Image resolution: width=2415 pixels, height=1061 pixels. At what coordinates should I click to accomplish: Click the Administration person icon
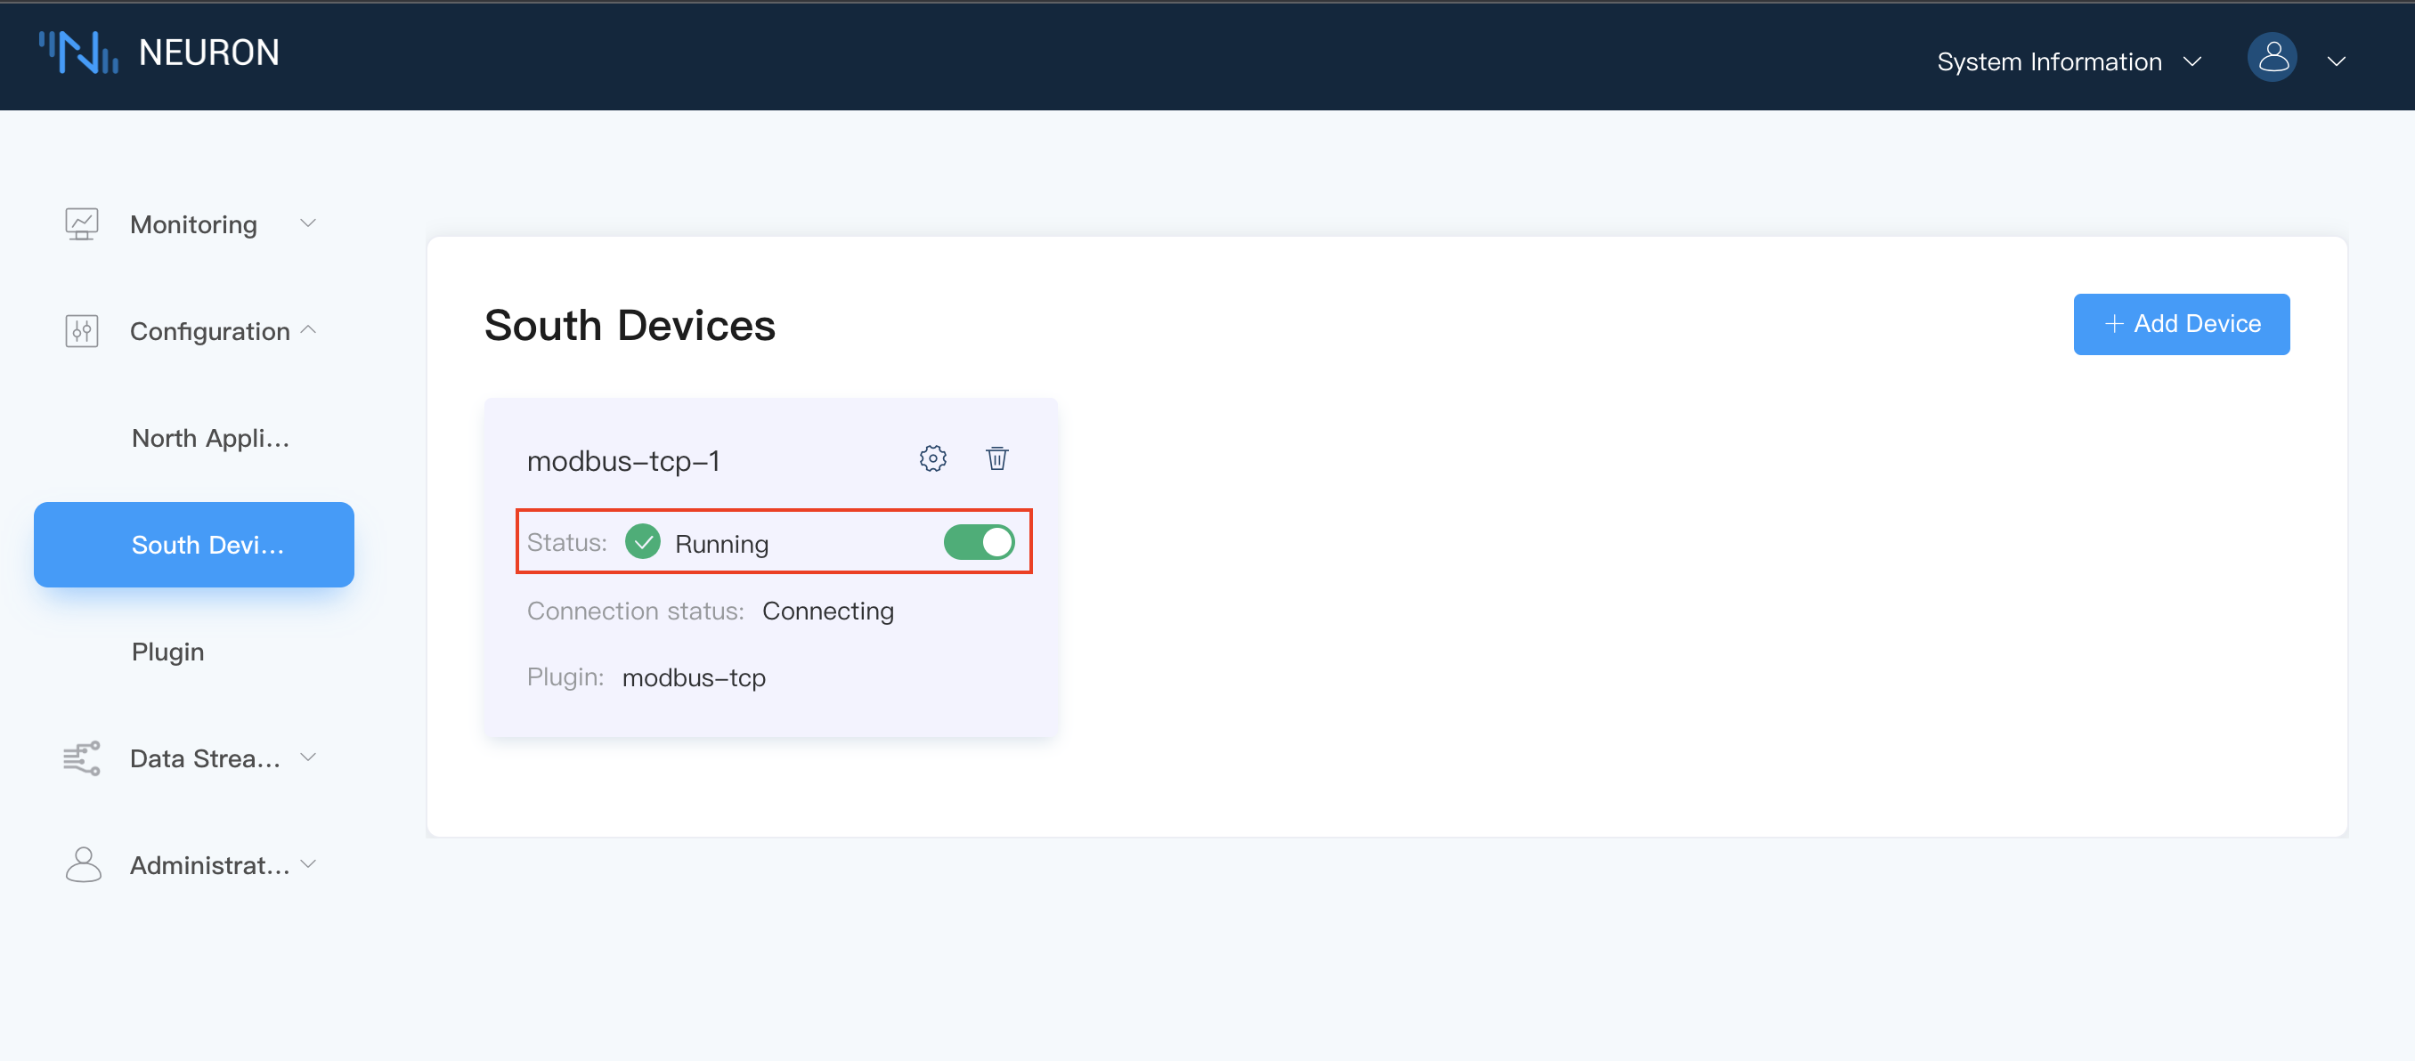[84, 865]
